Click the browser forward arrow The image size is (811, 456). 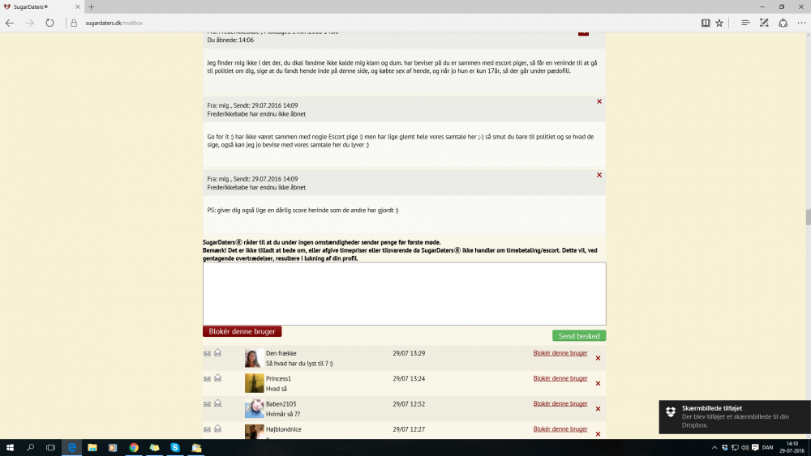(29, 23)
